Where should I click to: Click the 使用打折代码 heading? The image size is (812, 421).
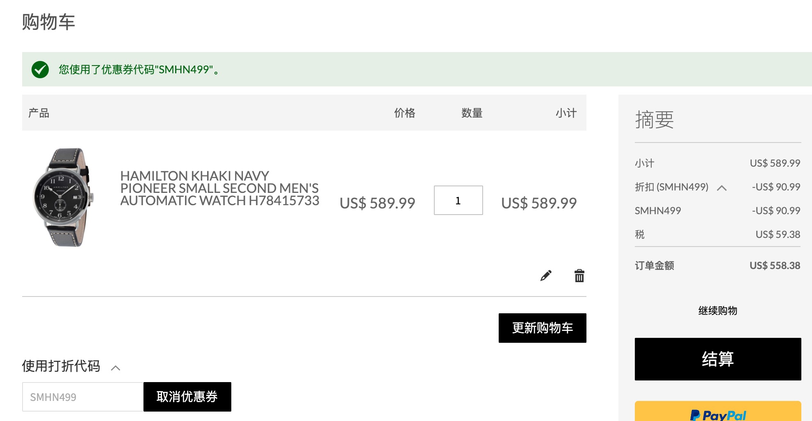coord(61,366)
